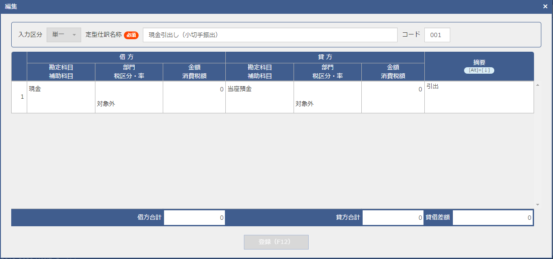Viewport: 553px width, 259px height.
Task: Click scrollbar down arrow beside the table
Action: coord(537,205)
